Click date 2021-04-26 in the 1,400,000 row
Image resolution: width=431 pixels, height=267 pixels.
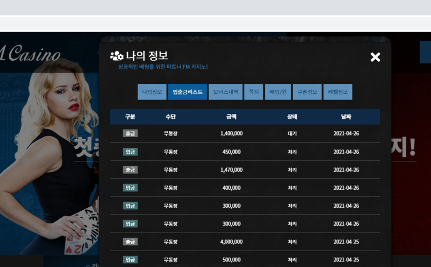click(346, 133)
